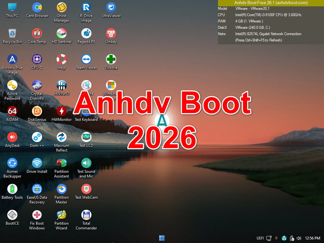
Task: Open network monitor tray icon
Action: (269, 238)
